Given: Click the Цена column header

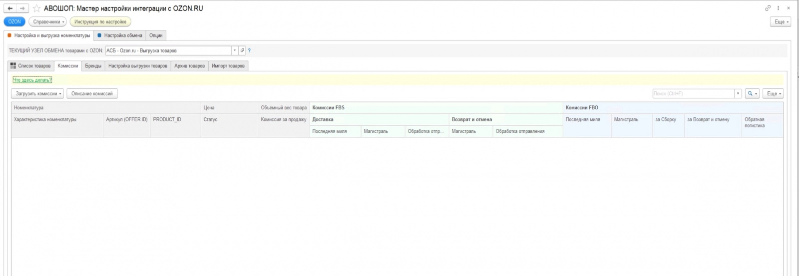Looking at the screenshot, I should click(x=230, y=108).
